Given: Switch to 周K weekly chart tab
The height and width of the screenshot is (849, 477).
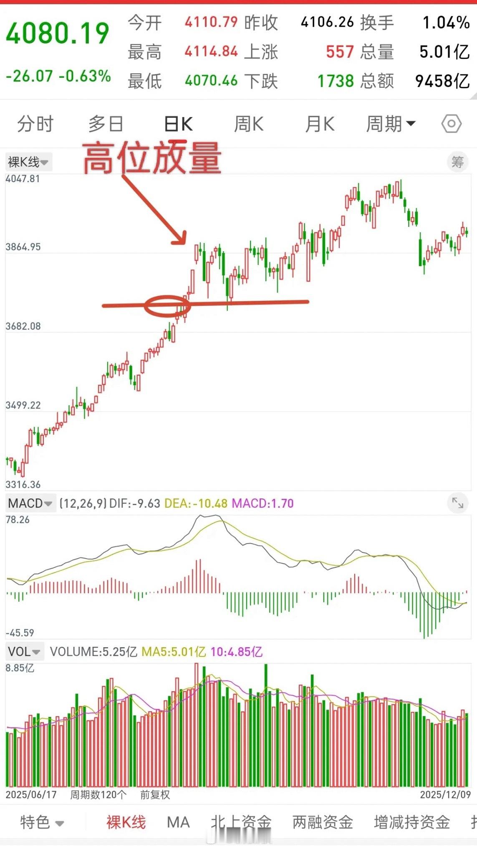Looking at the screenshot, I should (249, 124).
